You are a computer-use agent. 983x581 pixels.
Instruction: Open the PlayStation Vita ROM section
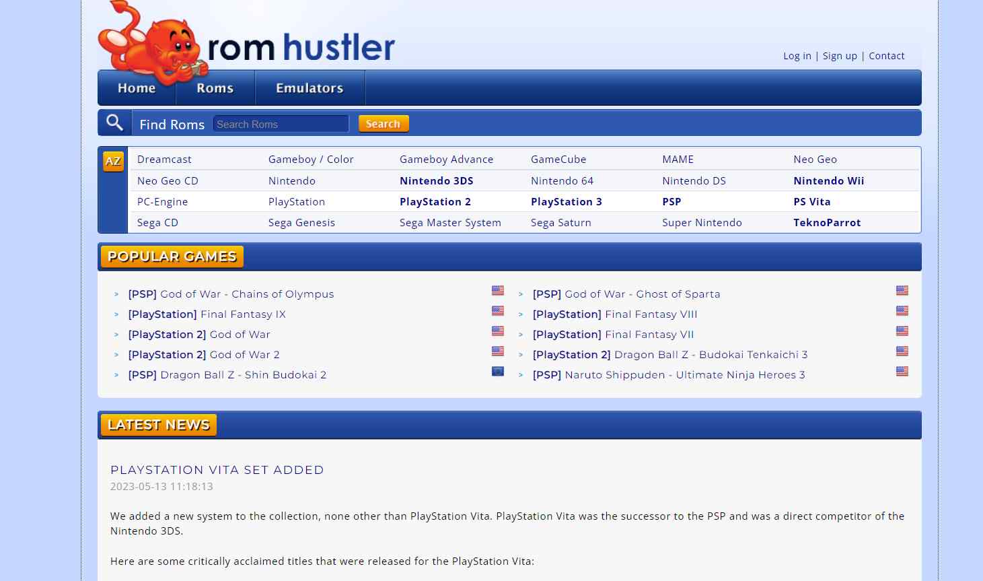(812, 201)
